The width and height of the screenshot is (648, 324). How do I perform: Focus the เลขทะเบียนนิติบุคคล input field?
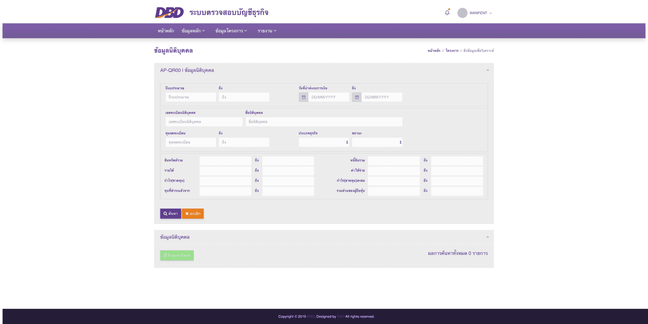[x=204, y=122]
